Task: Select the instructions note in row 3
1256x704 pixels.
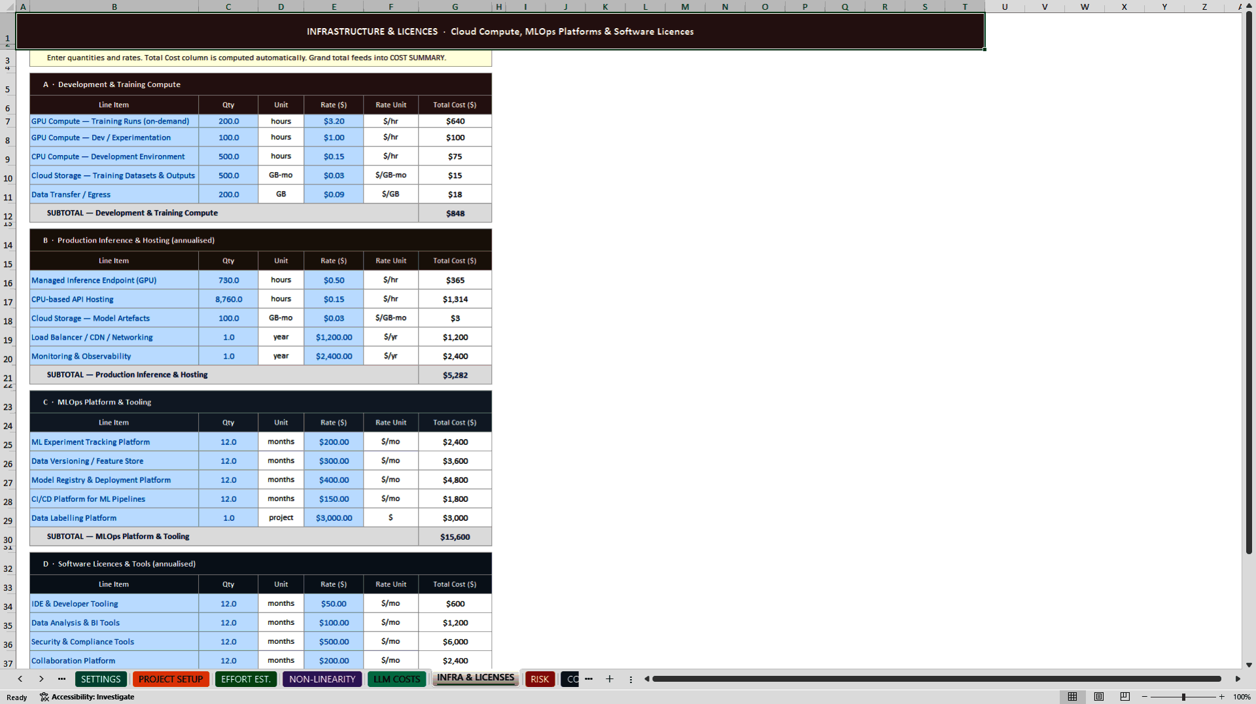Action: 260,58
